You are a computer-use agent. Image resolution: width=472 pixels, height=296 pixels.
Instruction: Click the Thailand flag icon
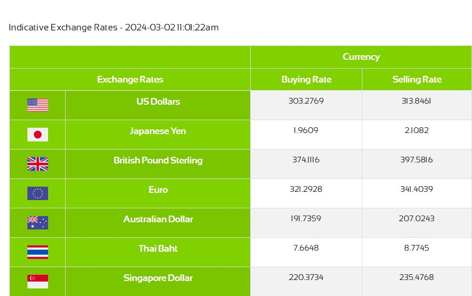click(x=38, y=252)
